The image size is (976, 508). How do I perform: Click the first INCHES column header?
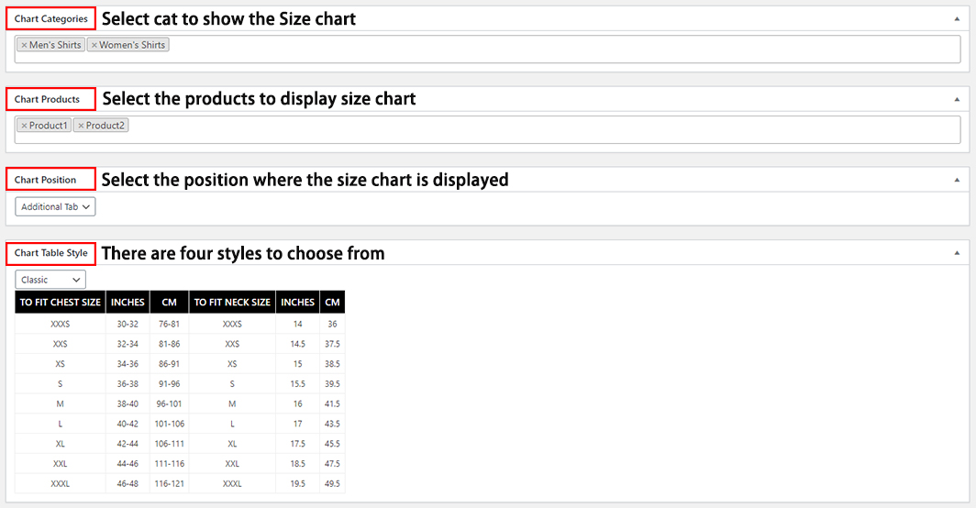pos(128,303)
